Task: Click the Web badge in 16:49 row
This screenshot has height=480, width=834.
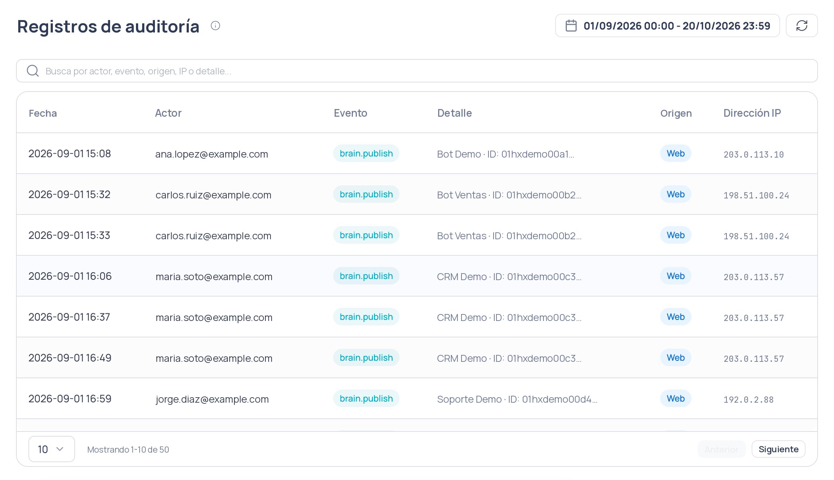Action: (675, 357)
